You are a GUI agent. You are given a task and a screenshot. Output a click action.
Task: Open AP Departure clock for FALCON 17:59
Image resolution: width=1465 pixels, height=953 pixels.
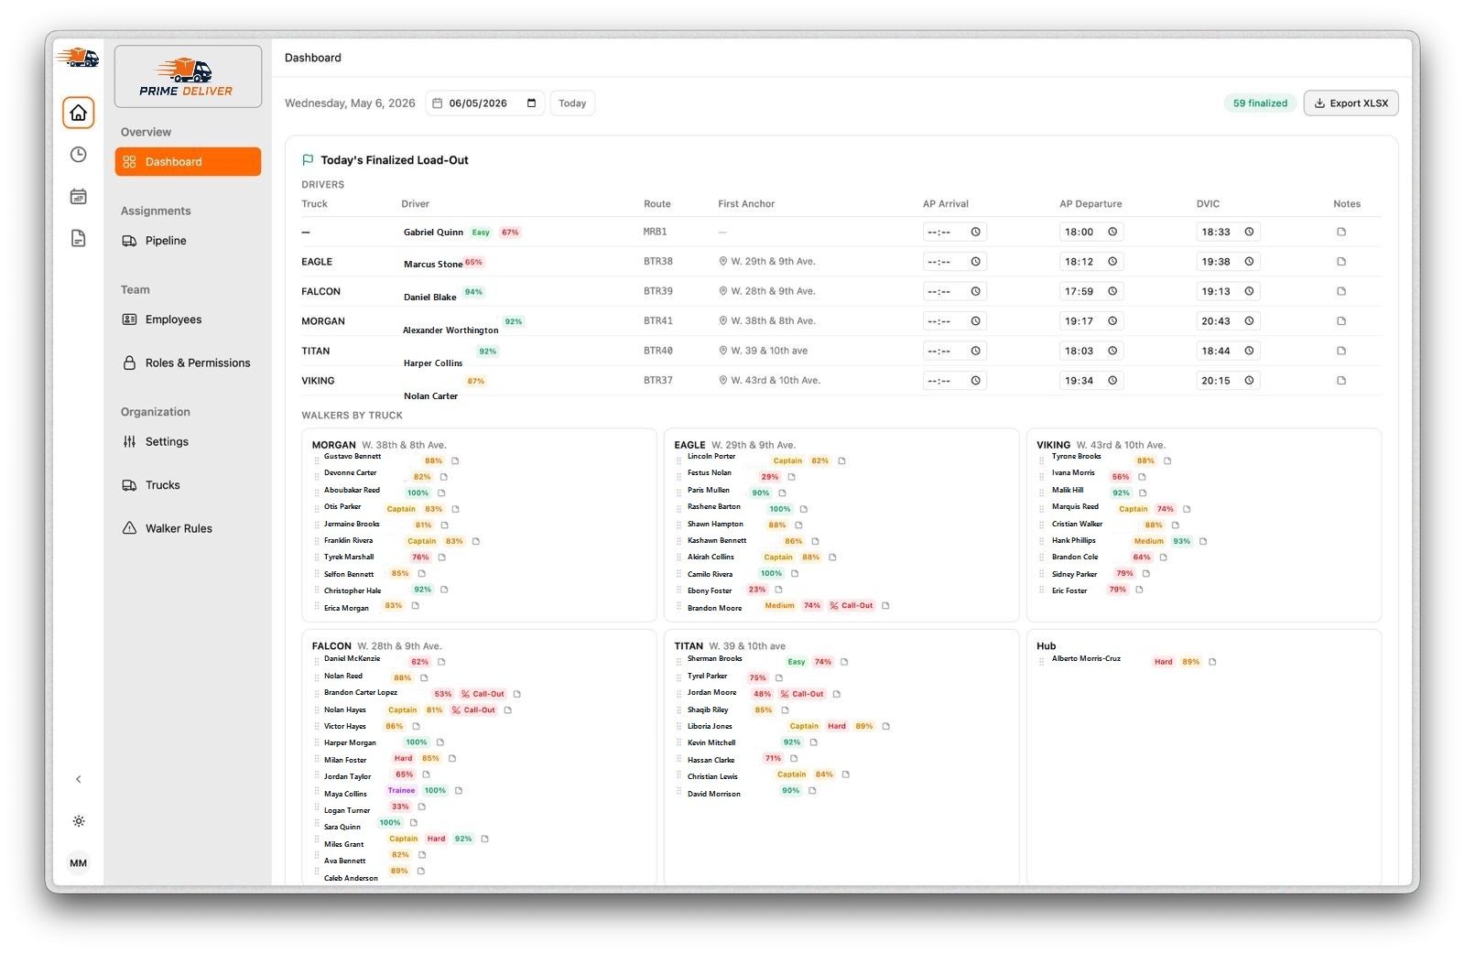pos(1112,292)
